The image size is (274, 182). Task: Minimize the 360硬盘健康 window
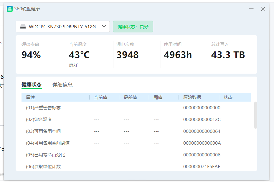[251, 9]
